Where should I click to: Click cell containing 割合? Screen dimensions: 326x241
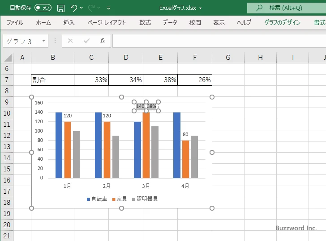[x=52, y=80]
